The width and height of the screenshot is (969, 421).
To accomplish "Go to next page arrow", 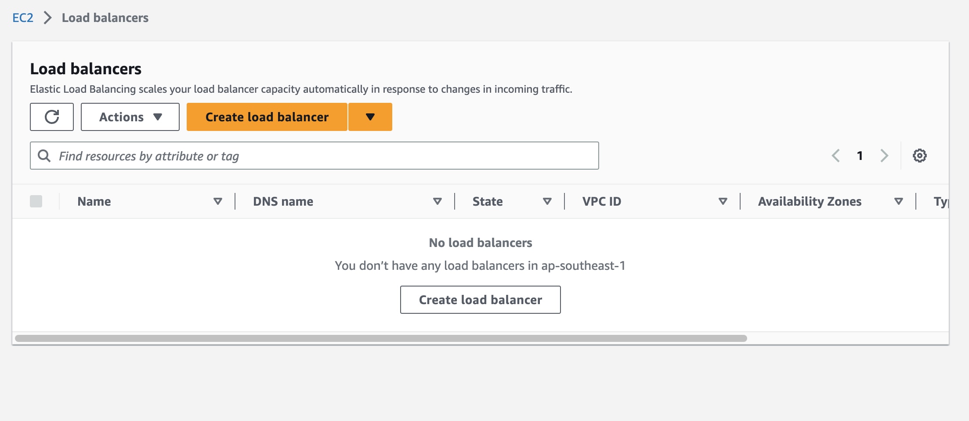I will [884, 156].
